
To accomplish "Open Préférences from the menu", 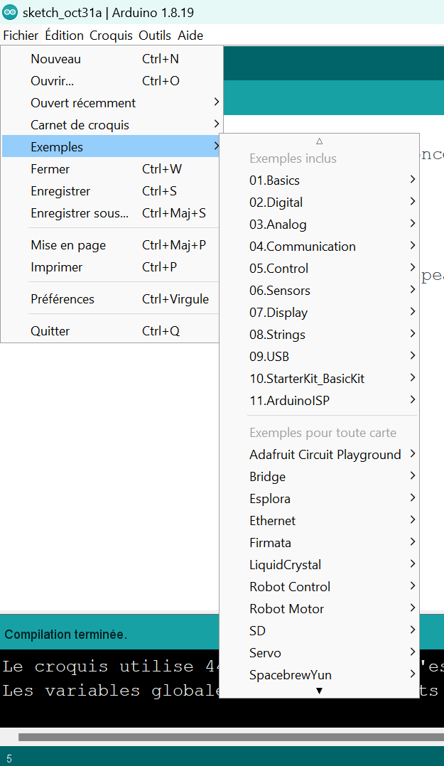I will click(112, 299).
